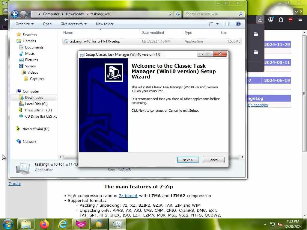Launch Internet Explorer from the taskbar
This screenshot has height=230, width=307.
tap(63, 224)
